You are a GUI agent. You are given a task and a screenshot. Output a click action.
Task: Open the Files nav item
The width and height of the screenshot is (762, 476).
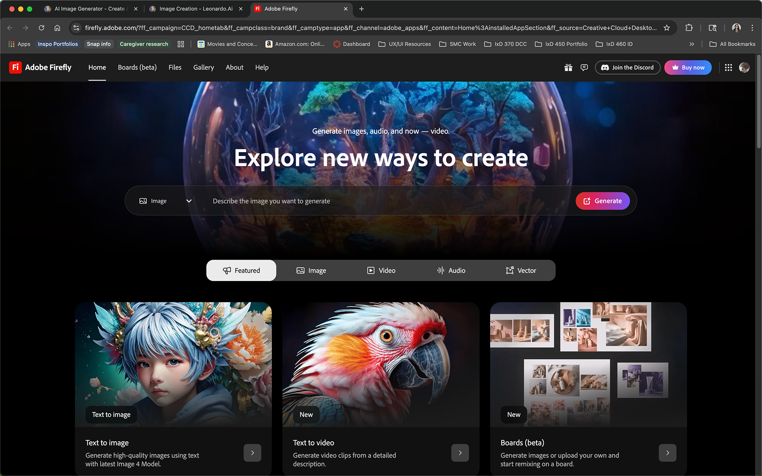175,67
